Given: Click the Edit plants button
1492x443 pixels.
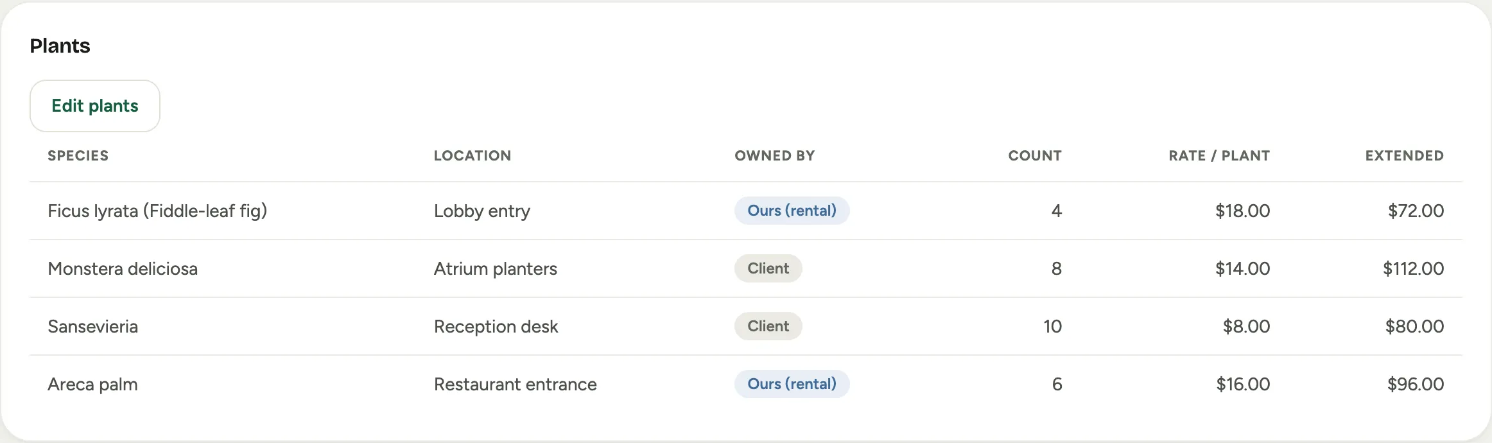Looking at the screenshot, I should coord(95,106).
